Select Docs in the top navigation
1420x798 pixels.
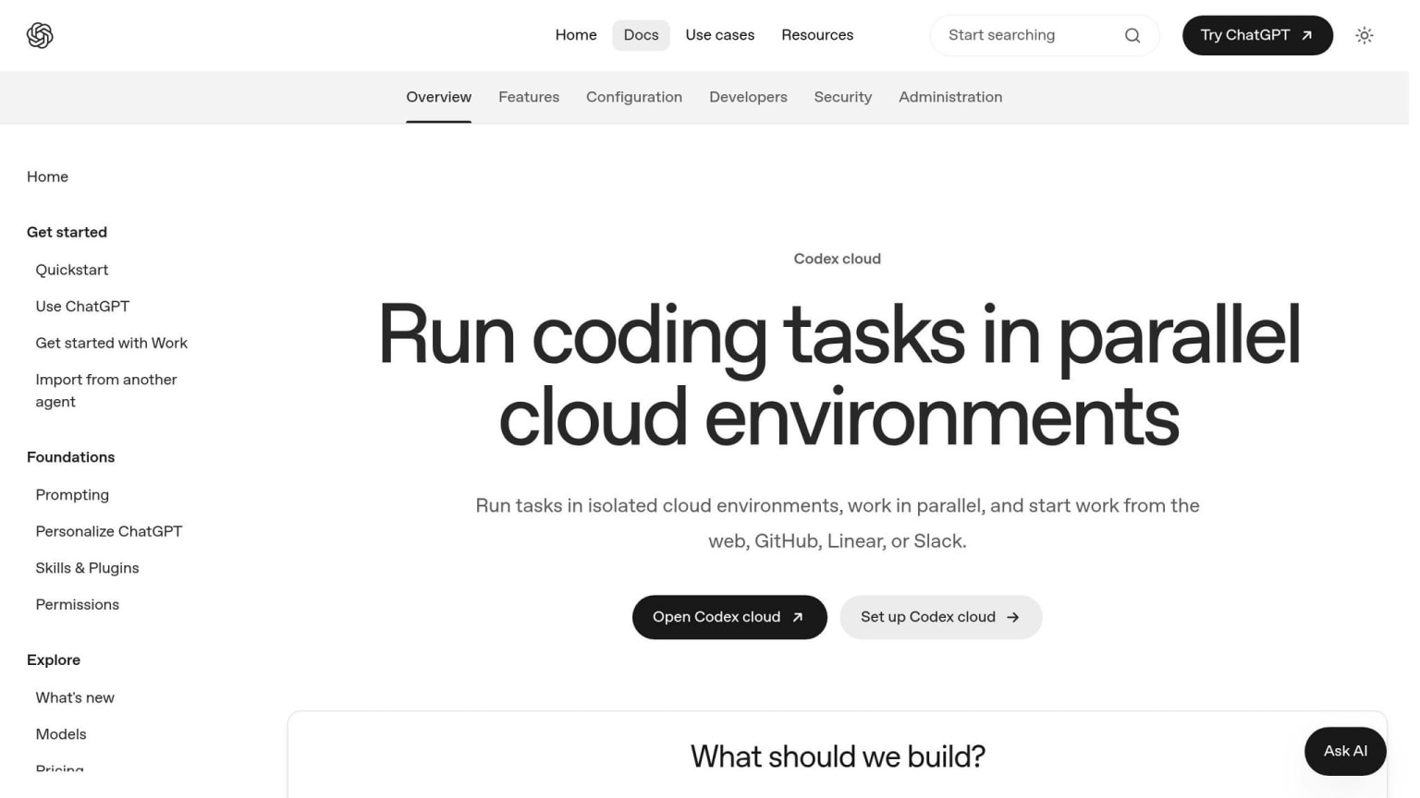(x=641, y=35)
